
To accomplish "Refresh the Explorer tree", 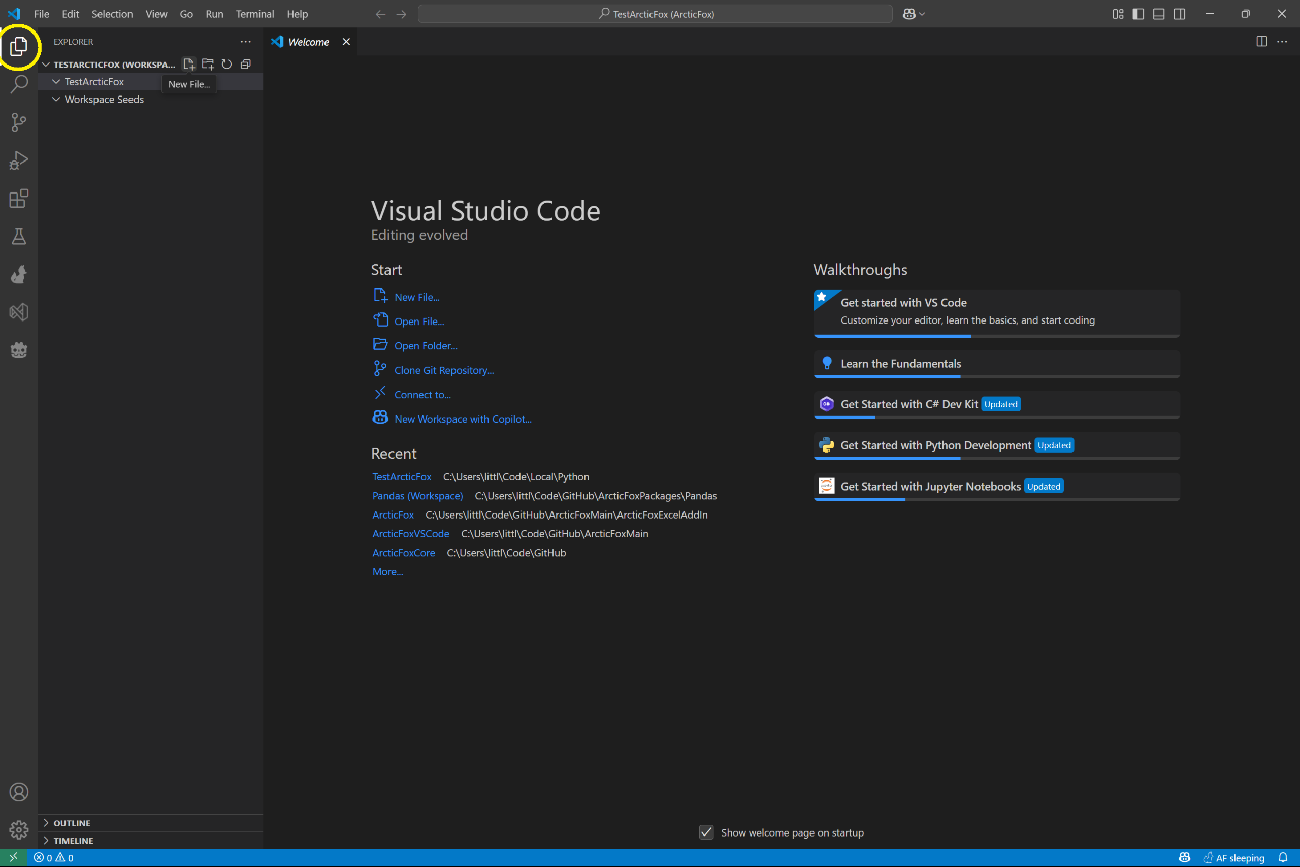I will click(x=226, y=64).
